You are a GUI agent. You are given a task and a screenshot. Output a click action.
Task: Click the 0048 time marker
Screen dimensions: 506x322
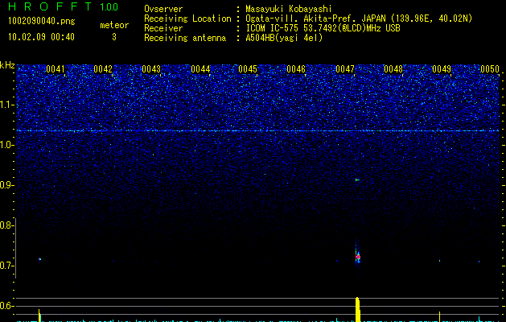(x=393, y=69)
